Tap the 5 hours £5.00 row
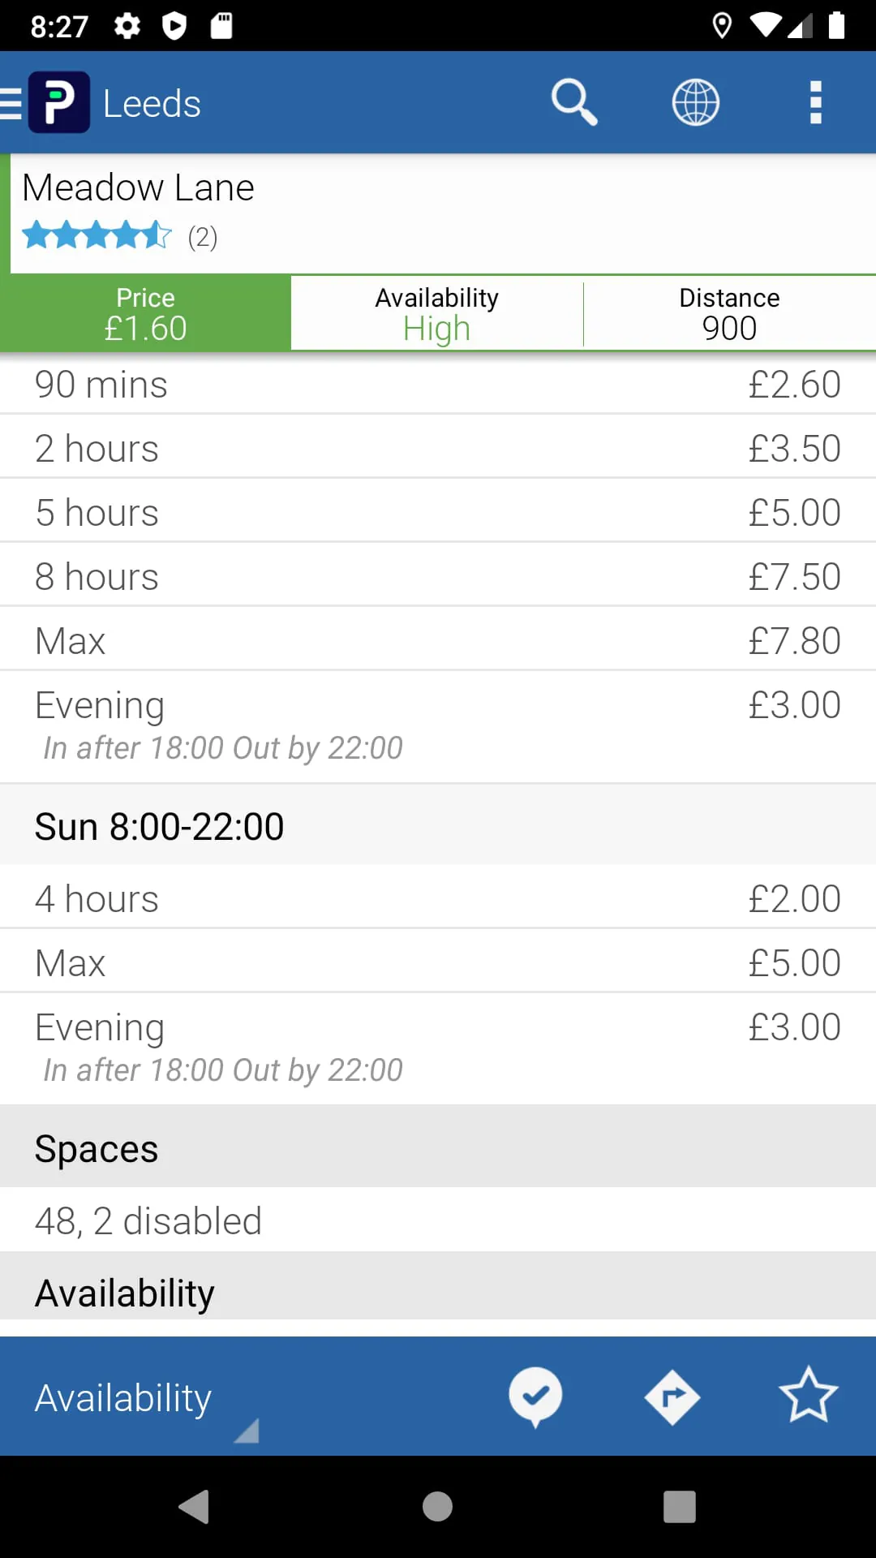Viewport: 876px width, 1558px height. 438,513
